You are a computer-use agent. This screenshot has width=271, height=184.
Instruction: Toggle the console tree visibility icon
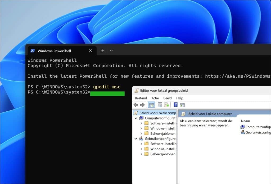[x=152, y=105]
